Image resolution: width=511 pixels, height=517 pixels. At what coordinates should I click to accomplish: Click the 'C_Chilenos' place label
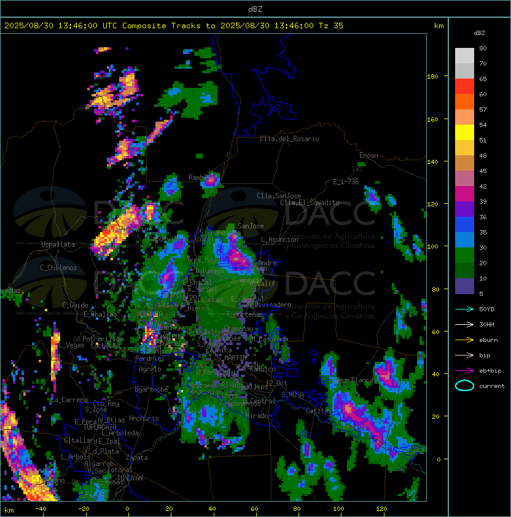pos(58,268)
